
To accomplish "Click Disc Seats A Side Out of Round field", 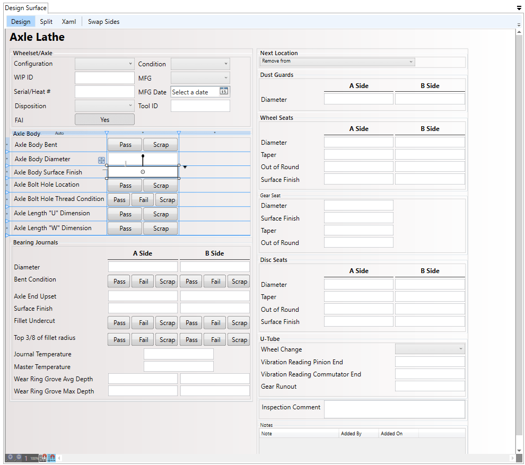I will [358, 309].
